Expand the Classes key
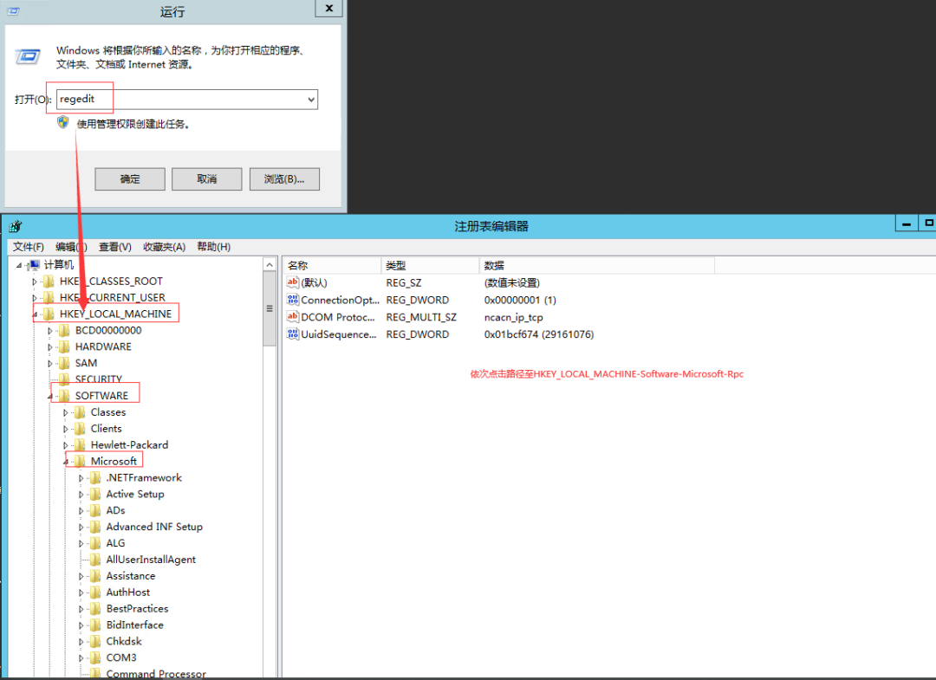936x680 pixels. click(66, 413)
